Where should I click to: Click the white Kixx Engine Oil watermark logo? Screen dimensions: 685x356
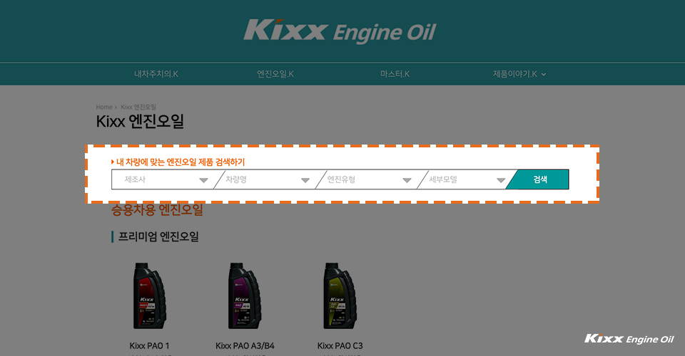[629, 339]
